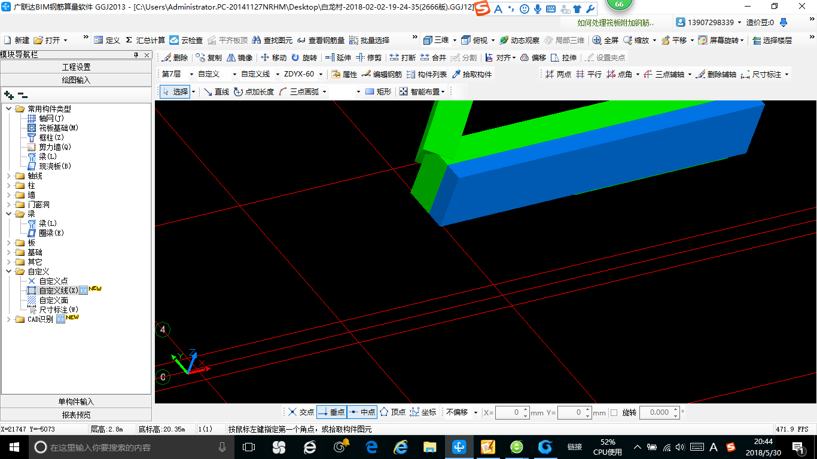817x459 pixels.
Task: Select the 移动 move tool
Action: click(274, 57)
